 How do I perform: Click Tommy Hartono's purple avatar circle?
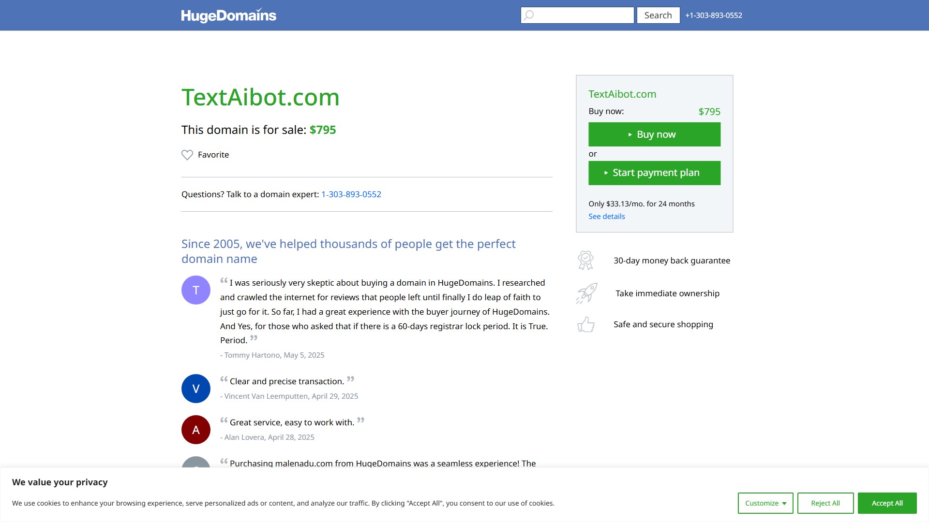pyautogui.click(x=195, y=290)
